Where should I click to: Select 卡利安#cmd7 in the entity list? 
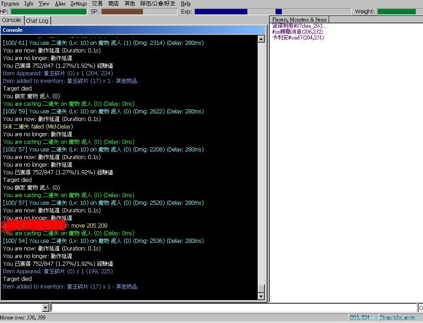[298, 38]
